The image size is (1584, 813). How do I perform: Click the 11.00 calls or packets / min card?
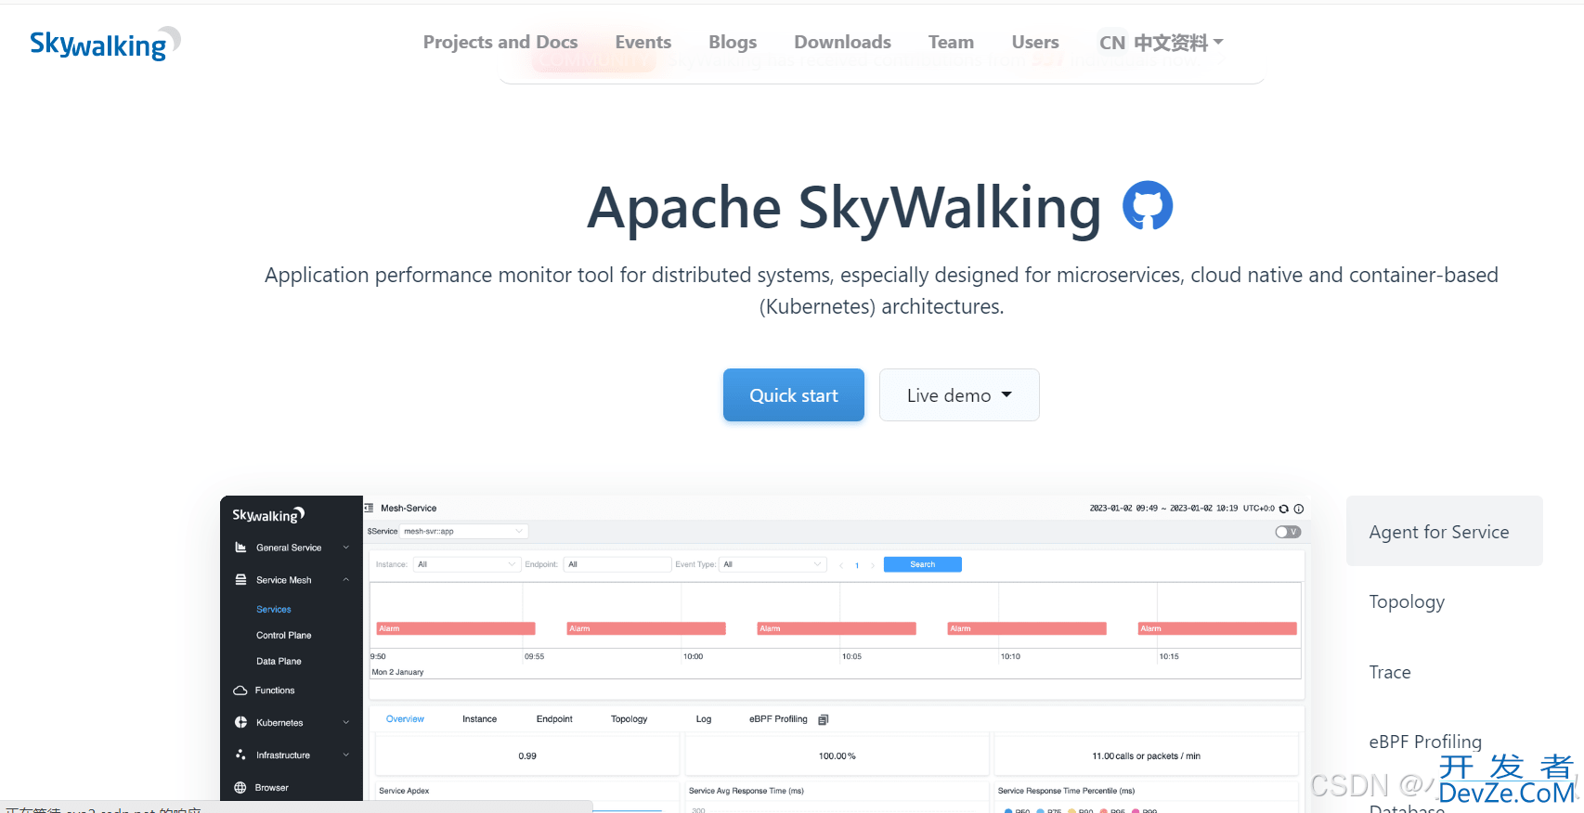pyautogui.click(x=1146, y=755)
